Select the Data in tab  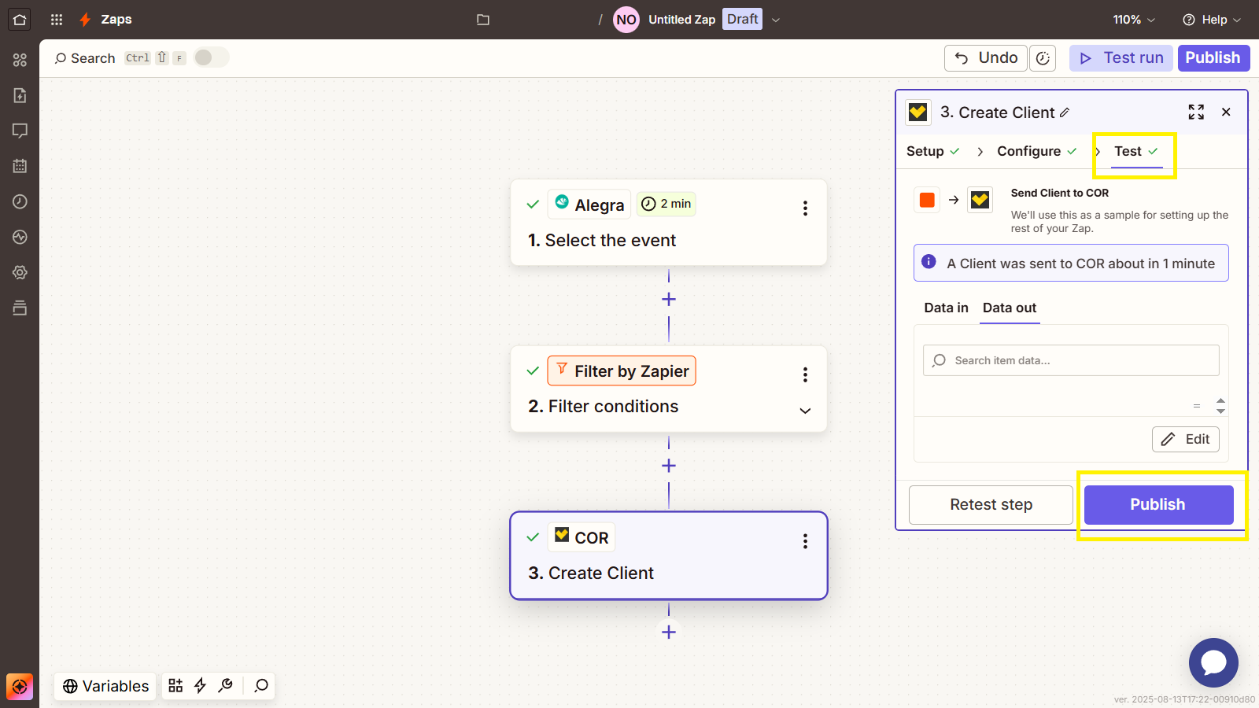[x=946, y=308]
